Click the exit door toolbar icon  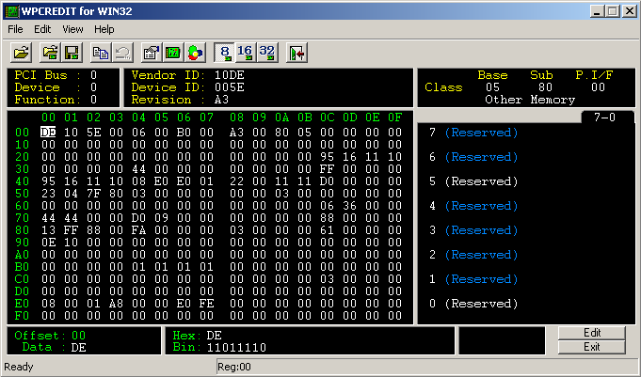[x=296, y=53]
